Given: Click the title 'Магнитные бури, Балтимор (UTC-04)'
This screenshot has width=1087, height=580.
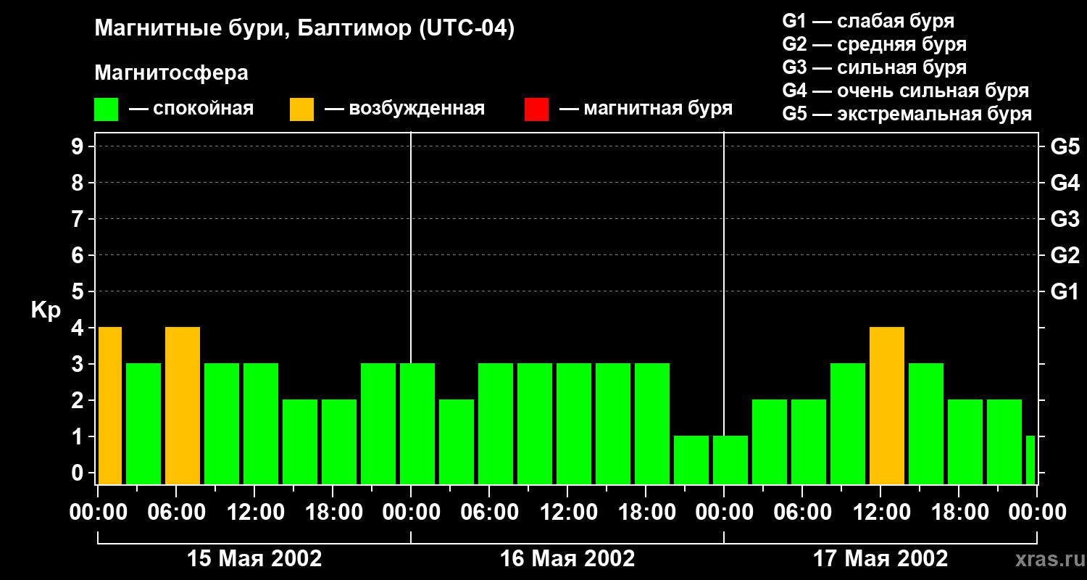Looking at the screenshot, I should click(x=304, y=30).
